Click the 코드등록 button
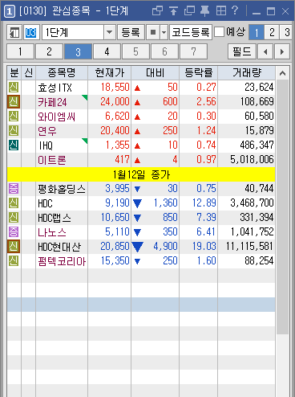 pyautogui.click(x=191, y=32)
